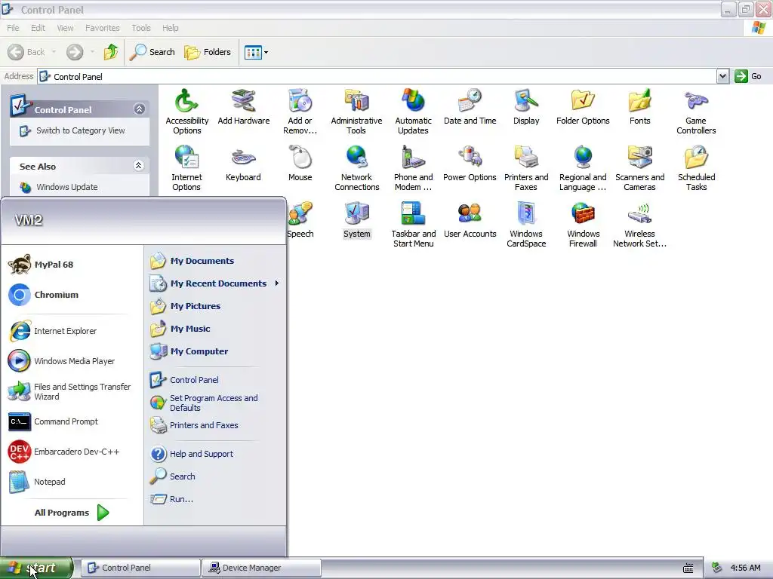Open Internet Options in Control Panel window
This screenshot has width=773, height=579.
coord(187,168)
